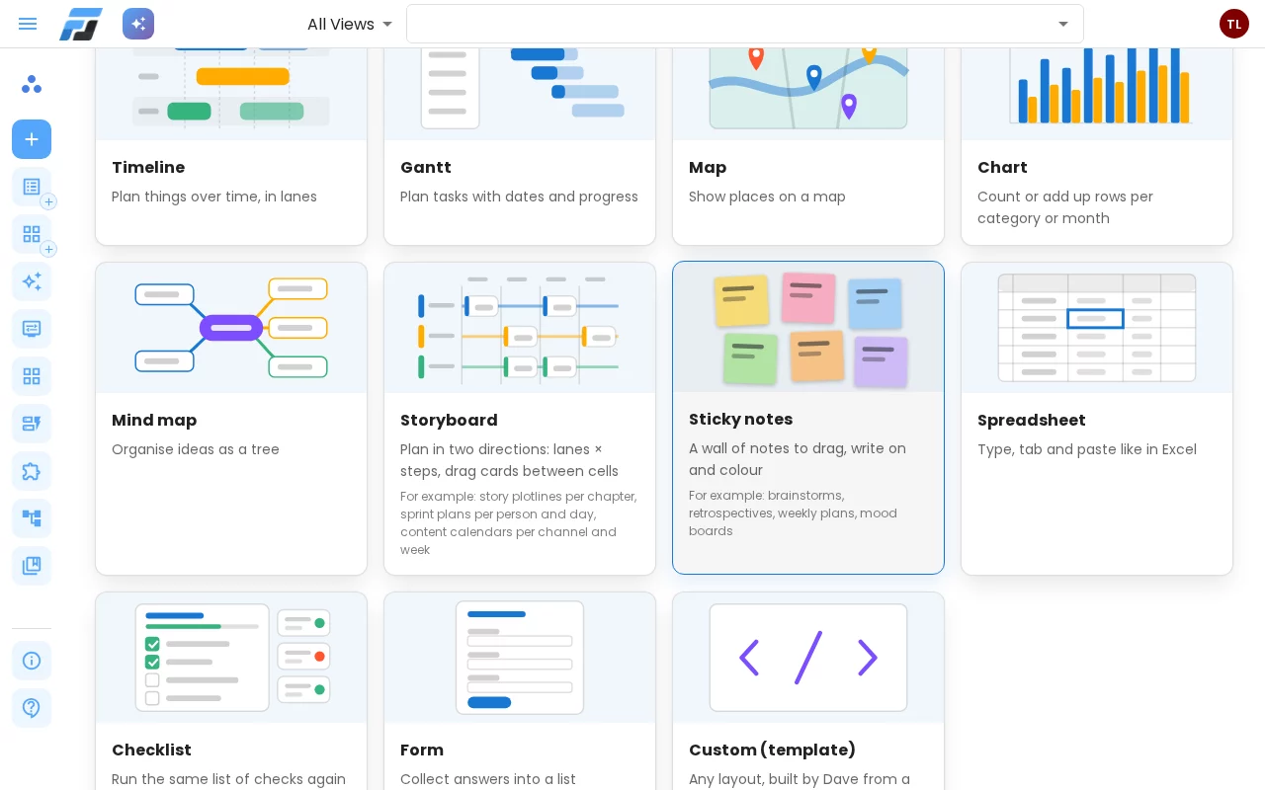This screenshot has width=1265, height=790.
Task: Click 'Run the same list of checks' text
Action: point(228,779)
